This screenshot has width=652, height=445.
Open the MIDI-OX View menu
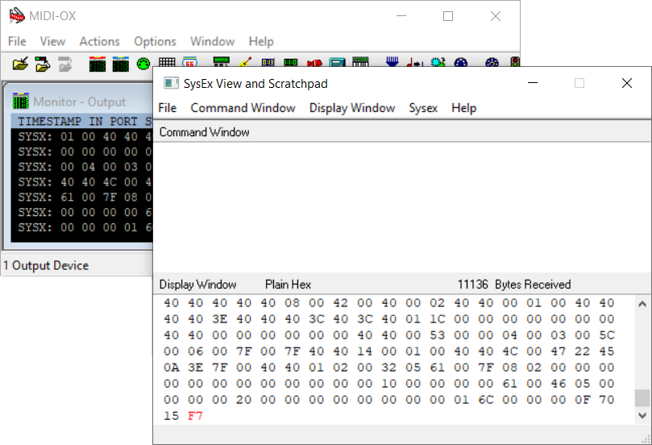point(52,41)
